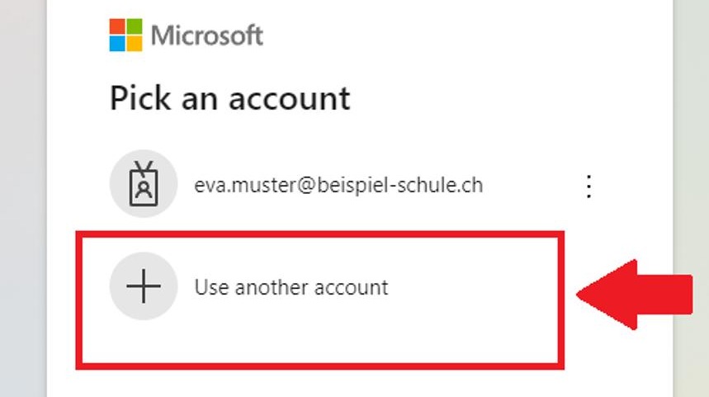Click the red arrow pointing left
The height and width of the screenshot is (397, 709).
tap(636, 294)
